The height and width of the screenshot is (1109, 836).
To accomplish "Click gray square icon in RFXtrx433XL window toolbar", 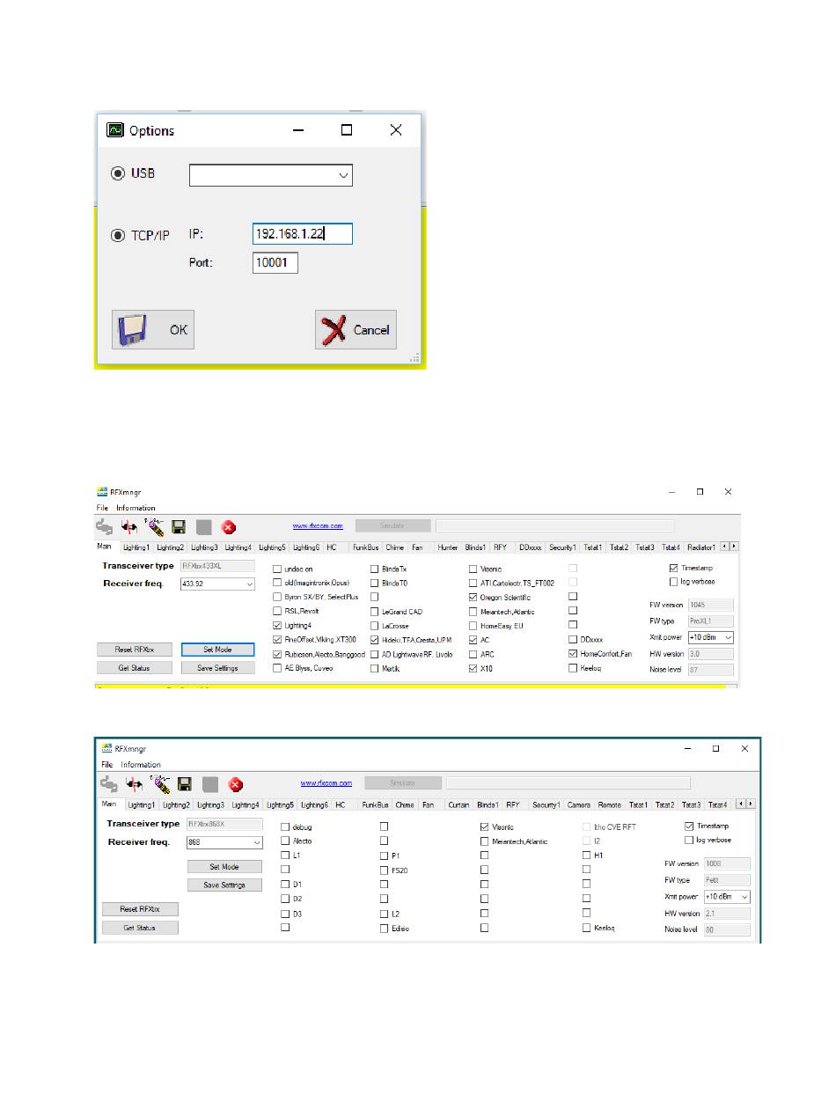I will tap(203, 527).
